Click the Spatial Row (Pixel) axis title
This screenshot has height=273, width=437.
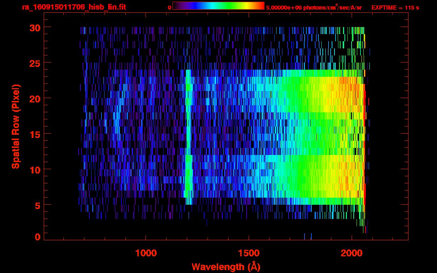[16, 127]
